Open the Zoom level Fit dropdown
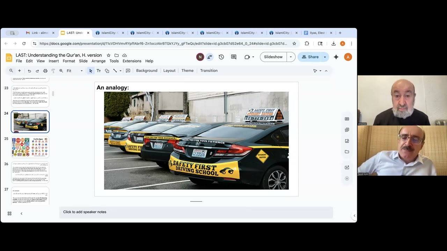The image size is (447, 251). (x=75, y=71)
